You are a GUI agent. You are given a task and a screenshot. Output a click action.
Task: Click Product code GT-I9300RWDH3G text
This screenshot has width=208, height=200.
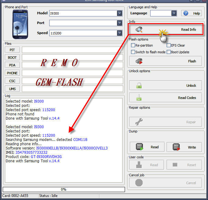33,156
